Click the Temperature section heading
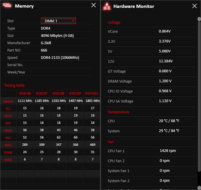The image size is (201, 190). tap(118, 112)
